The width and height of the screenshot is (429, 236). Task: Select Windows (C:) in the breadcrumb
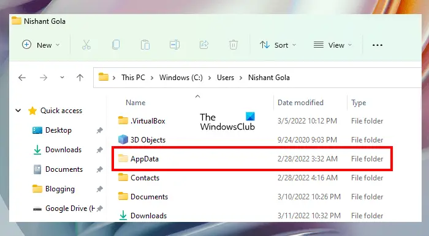pos(181,78)
